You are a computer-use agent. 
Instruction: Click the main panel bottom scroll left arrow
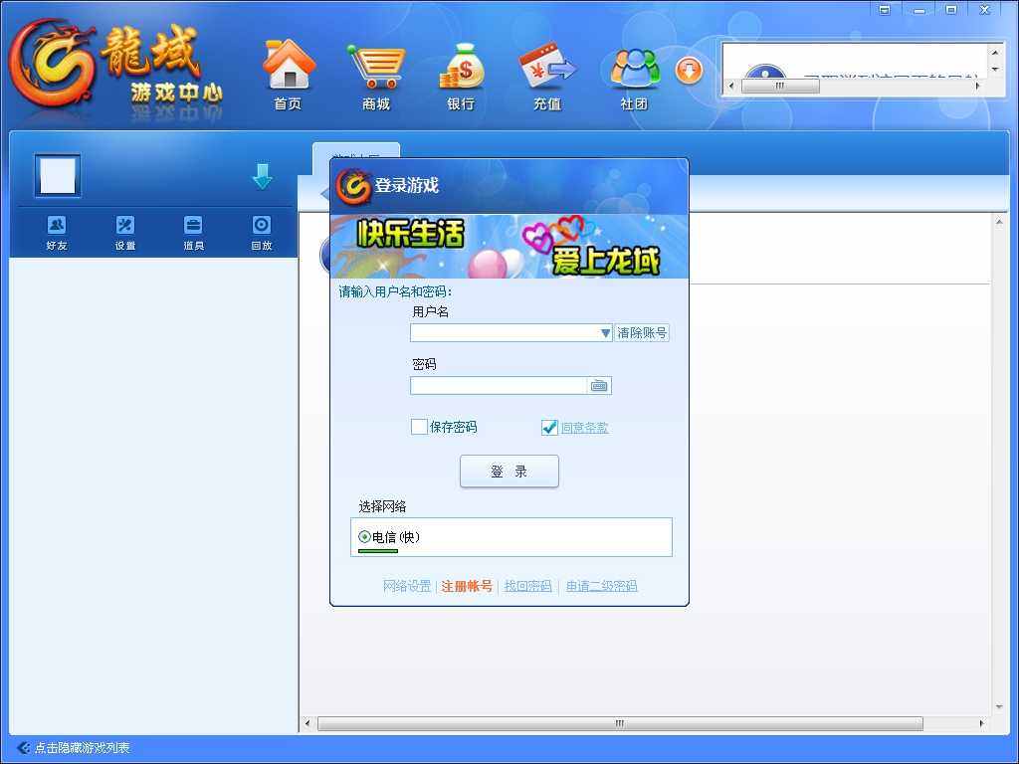(307, 723)
